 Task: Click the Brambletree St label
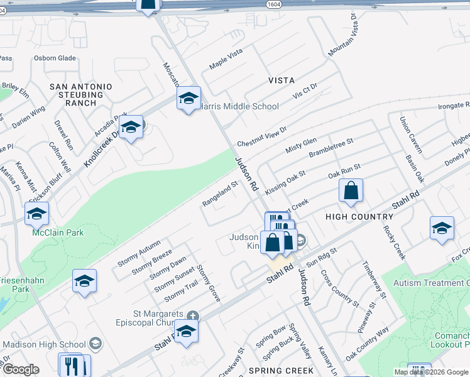331,148
